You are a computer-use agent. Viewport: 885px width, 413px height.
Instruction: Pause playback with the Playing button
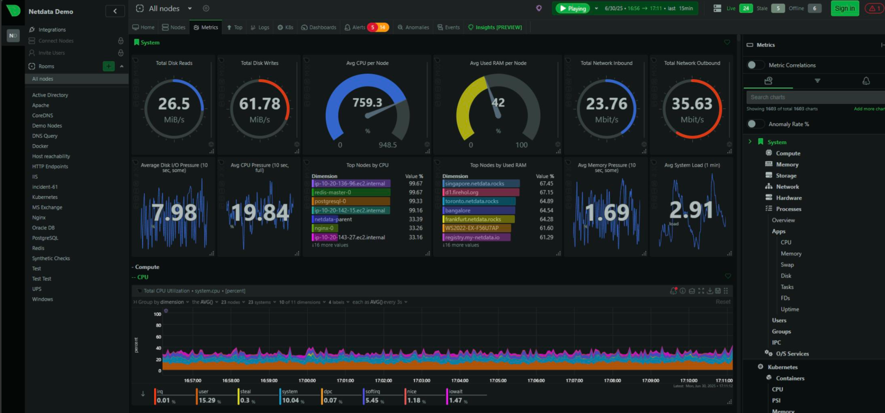coord(572,8)
